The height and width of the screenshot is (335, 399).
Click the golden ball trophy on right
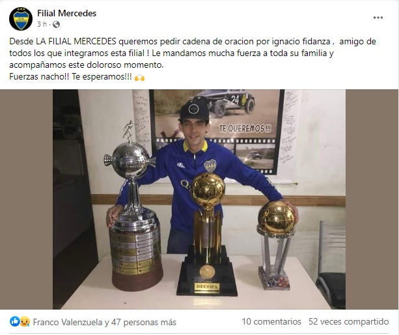(275, 245)
